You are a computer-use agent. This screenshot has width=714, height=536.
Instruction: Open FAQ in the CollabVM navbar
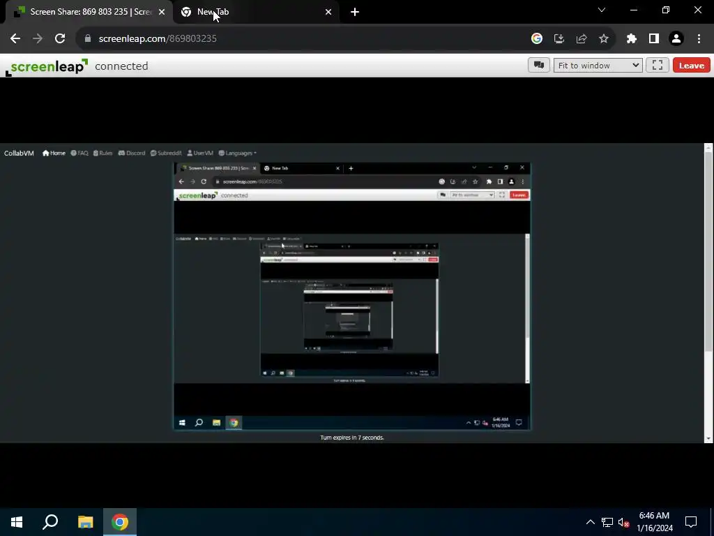(x=79, y=153)
